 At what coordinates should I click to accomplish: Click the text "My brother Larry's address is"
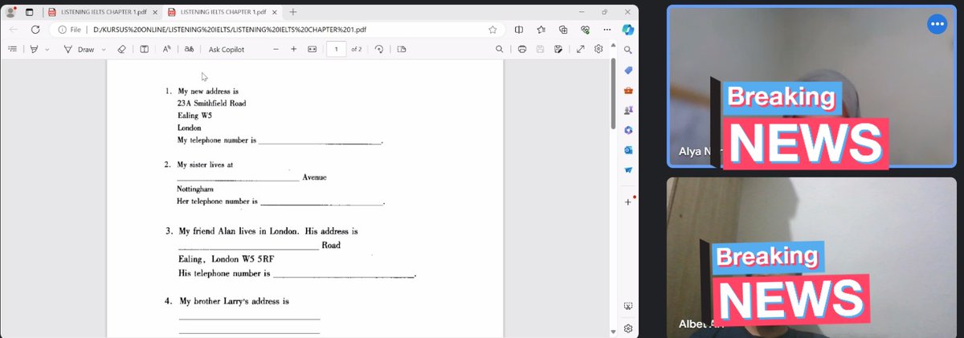234,301
